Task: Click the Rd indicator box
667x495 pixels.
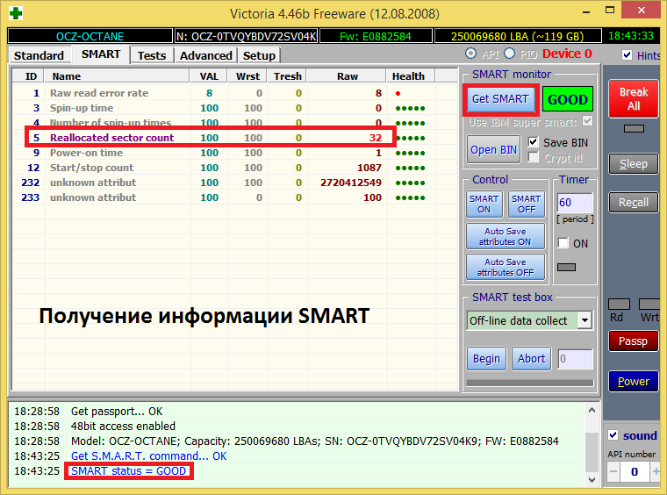Action: (x=619, y=304)
